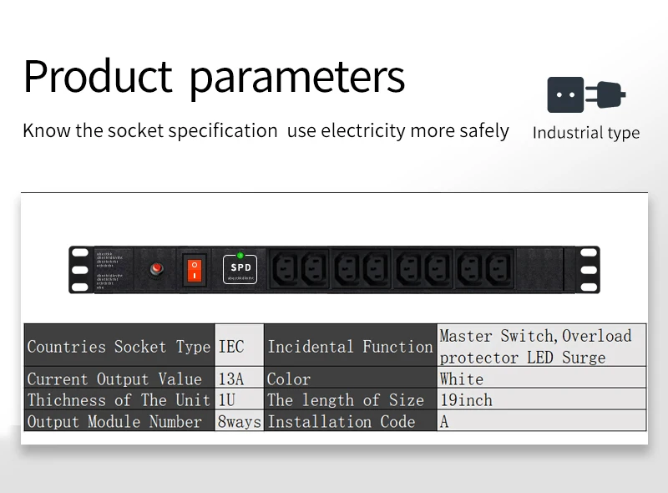The width and height of the screenshot is (668, 493).
Task: Click the "13A" current output value
Action: pos(231,379)
